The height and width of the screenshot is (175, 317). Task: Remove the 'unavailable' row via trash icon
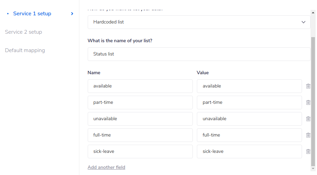(308, 119)
